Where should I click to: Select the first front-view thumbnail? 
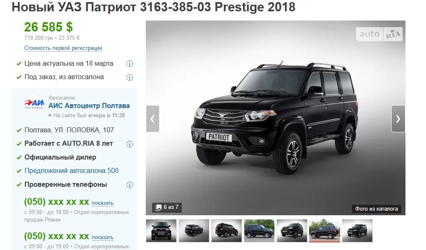click(161, 231)
